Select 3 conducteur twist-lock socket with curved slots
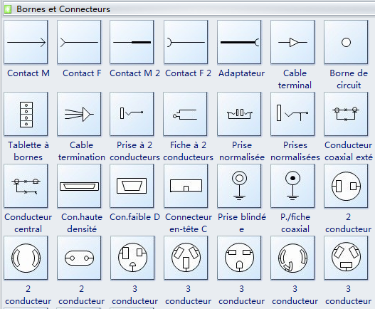The image size is (375, 309). click(x=292, y=258)
